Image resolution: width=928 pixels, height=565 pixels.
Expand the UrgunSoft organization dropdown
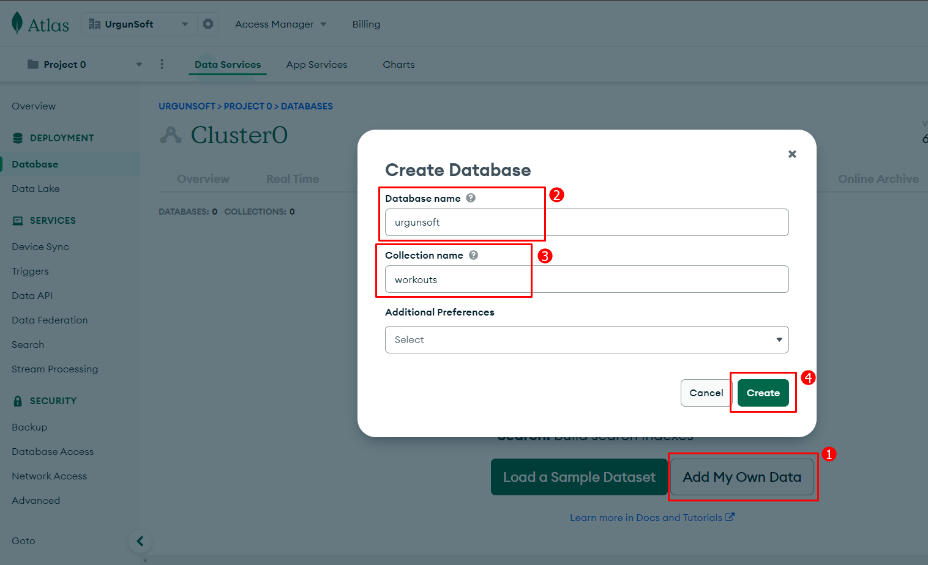point(185,24)
